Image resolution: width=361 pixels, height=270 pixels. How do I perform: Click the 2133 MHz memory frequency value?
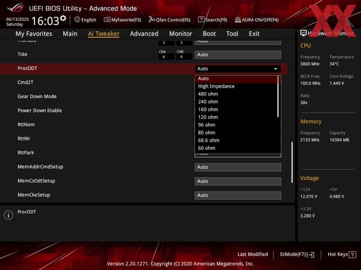pyautogui.click(x=310, y=140)
